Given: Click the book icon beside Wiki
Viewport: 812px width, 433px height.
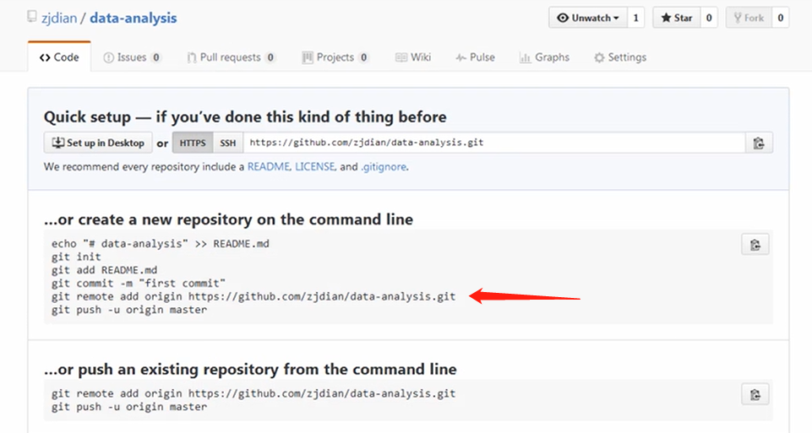Looking at the screenshot, I should 401,57.
